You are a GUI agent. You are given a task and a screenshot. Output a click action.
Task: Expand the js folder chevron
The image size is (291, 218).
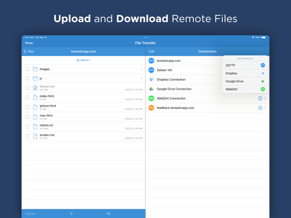click(x=142, y=78)
